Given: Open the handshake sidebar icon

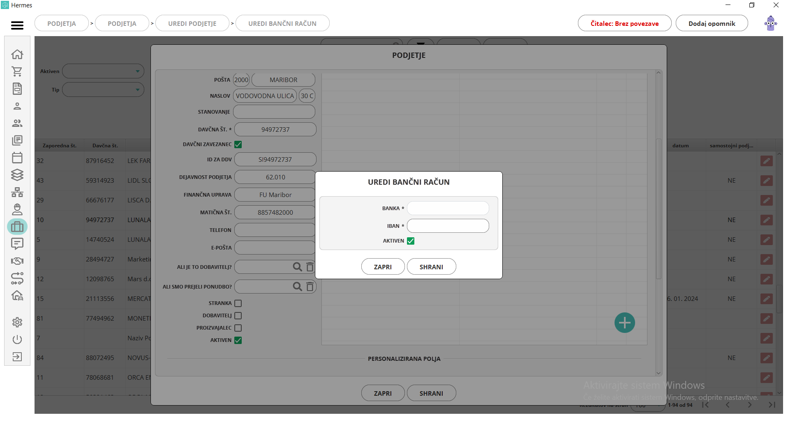Looking at the screenshot, I should point(17,261).
